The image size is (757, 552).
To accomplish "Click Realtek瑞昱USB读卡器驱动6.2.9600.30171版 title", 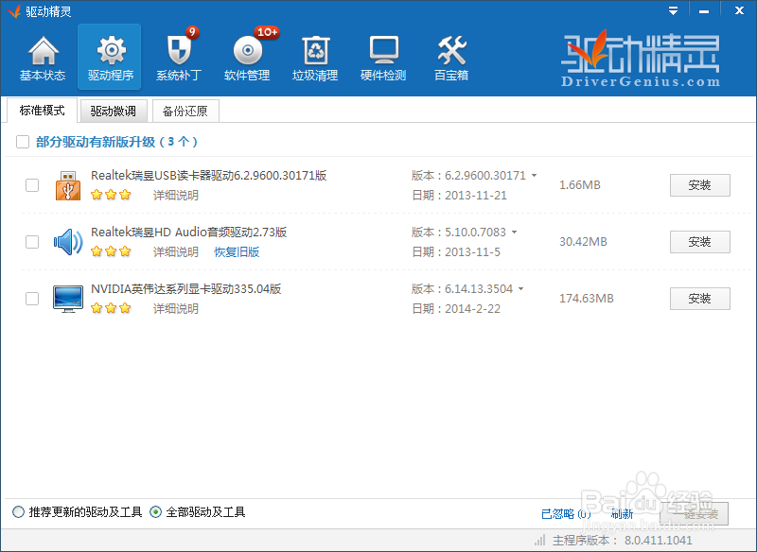I will [x=208, y=176].
